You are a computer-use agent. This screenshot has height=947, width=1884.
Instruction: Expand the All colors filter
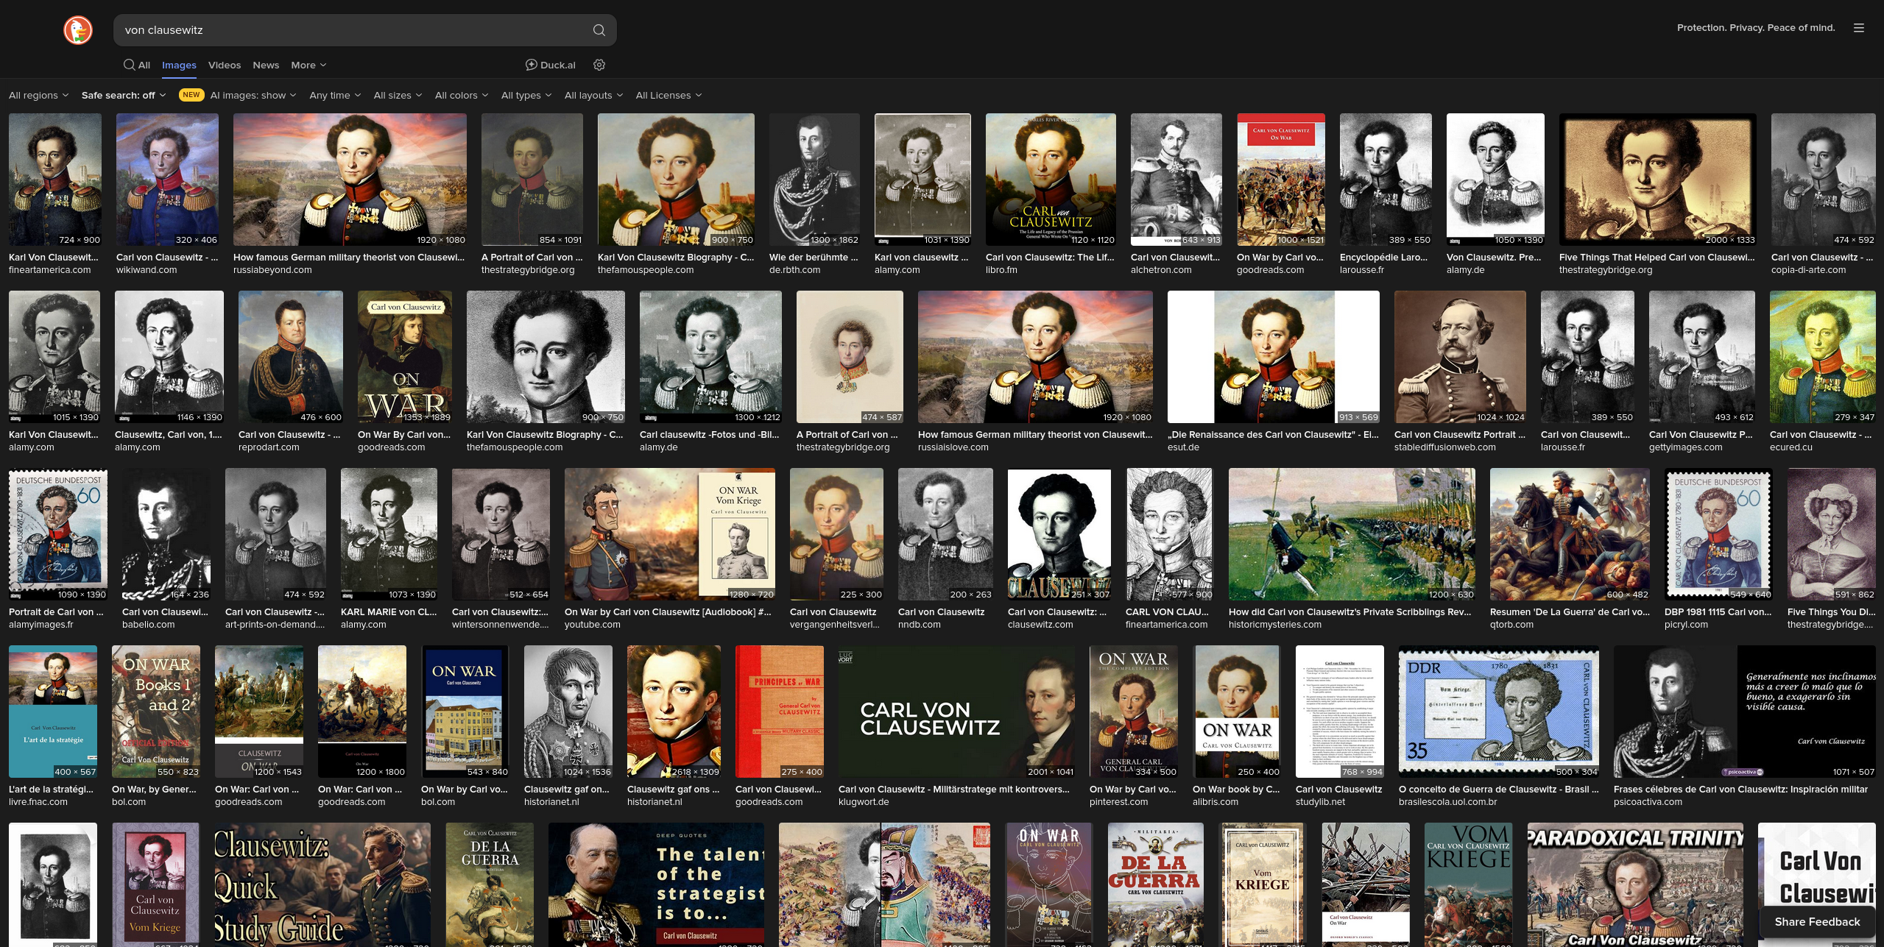[462, 95]
